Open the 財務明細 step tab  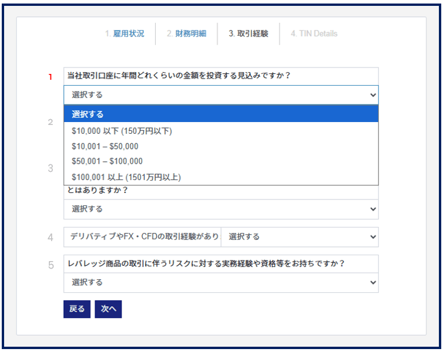[186, 34]
